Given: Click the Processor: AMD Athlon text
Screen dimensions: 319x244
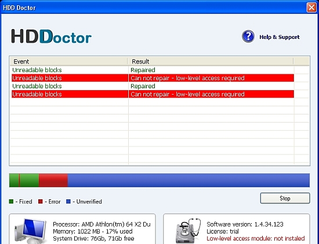Looking at the screenshot, I should 101,224.
